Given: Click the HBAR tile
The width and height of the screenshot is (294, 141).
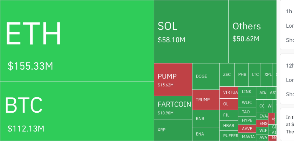Looking at the screenshot, I should click(x=228, y=126).
